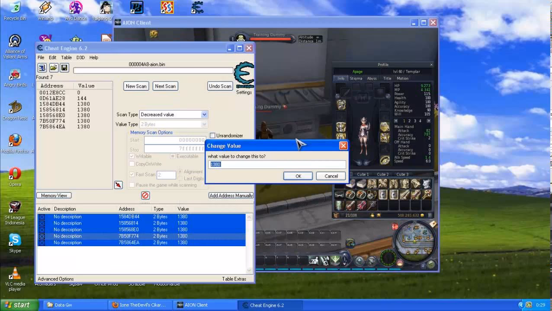This screenshot has width=552, height=311.
Task: Open the Winamp desktop shortcut
Action: click(x=45, y=11)
